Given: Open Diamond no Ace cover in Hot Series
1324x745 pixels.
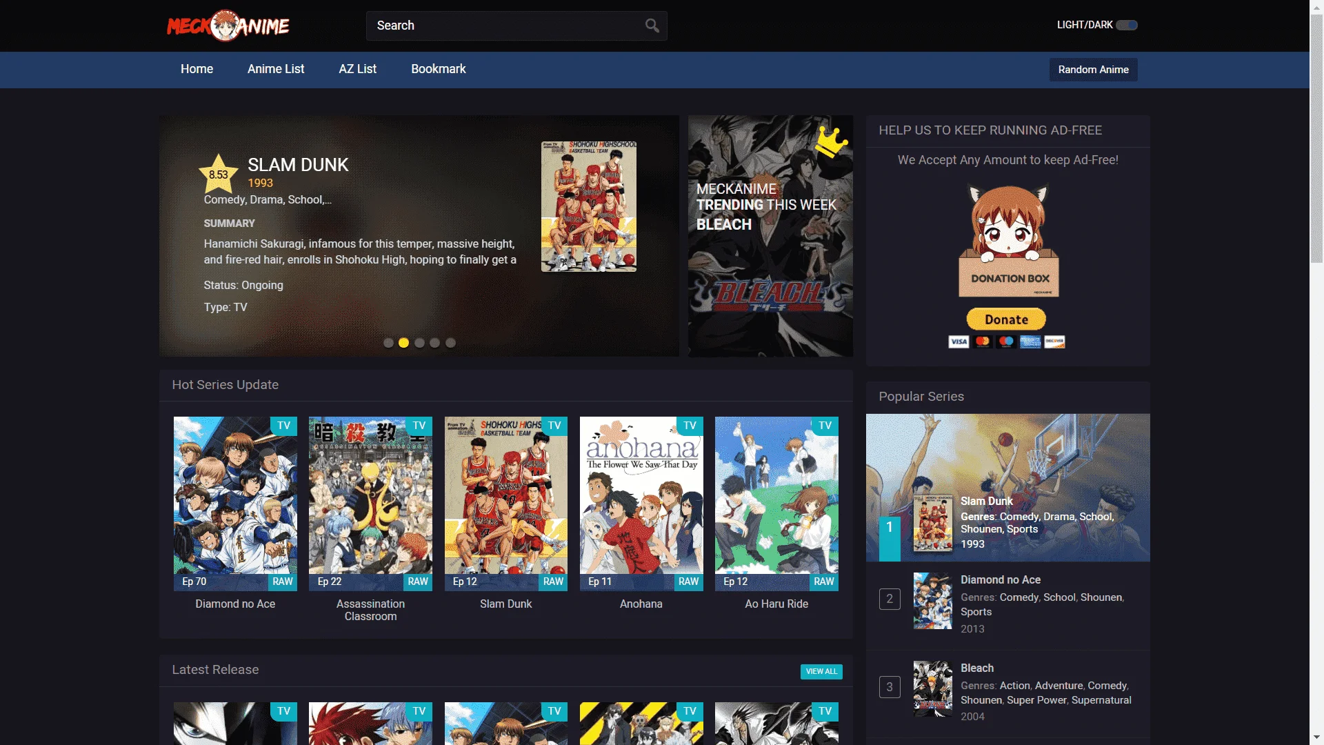Looking at the screenshot, I should [x=235, y=504].
